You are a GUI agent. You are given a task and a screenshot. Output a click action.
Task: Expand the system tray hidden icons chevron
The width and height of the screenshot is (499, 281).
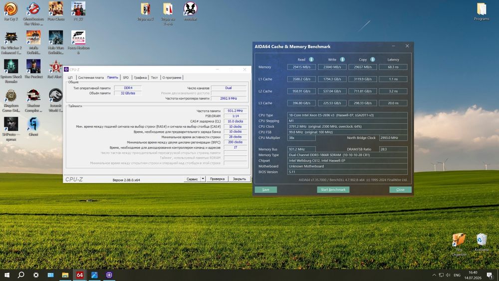tap(434, 275)
